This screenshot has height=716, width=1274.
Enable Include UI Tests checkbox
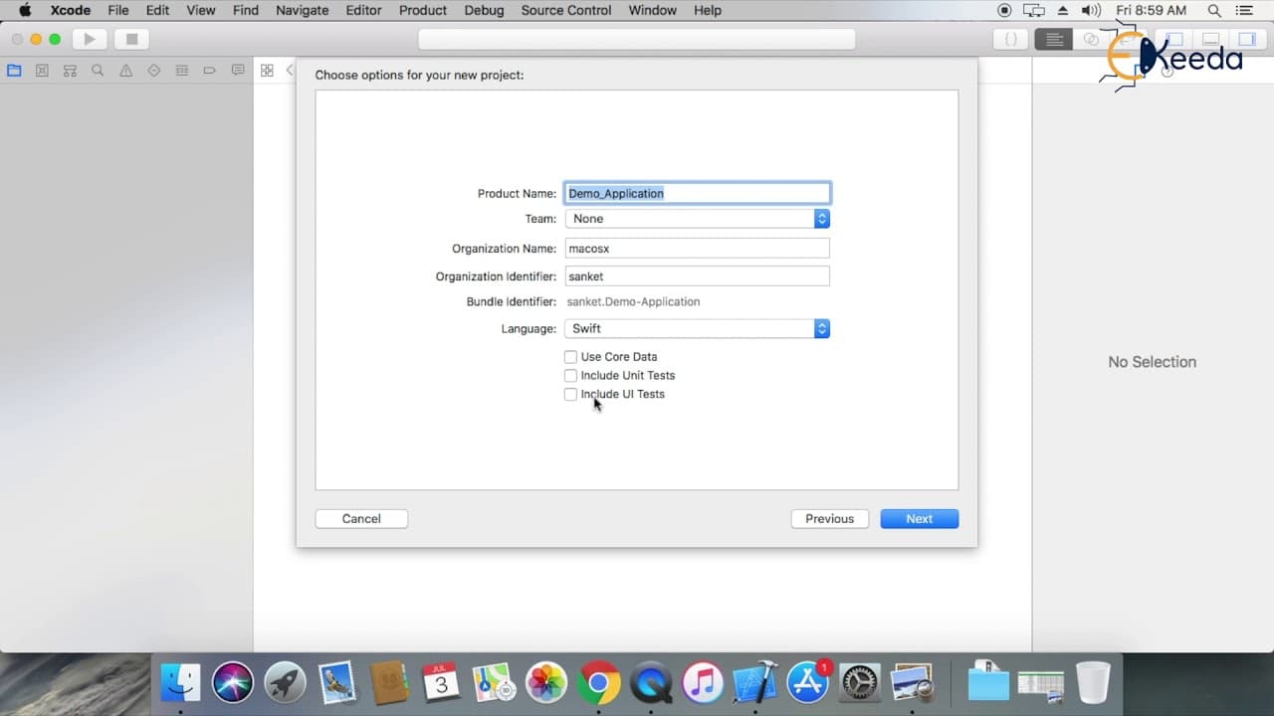point(570,394)
